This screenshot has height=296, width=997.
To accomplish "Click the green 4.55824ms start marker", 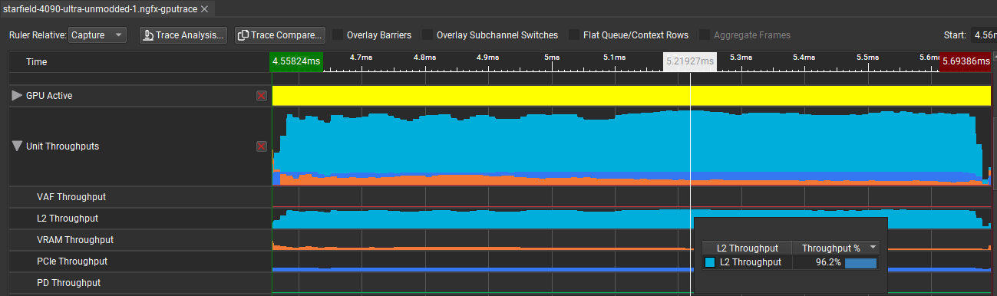I will point(297,61).
